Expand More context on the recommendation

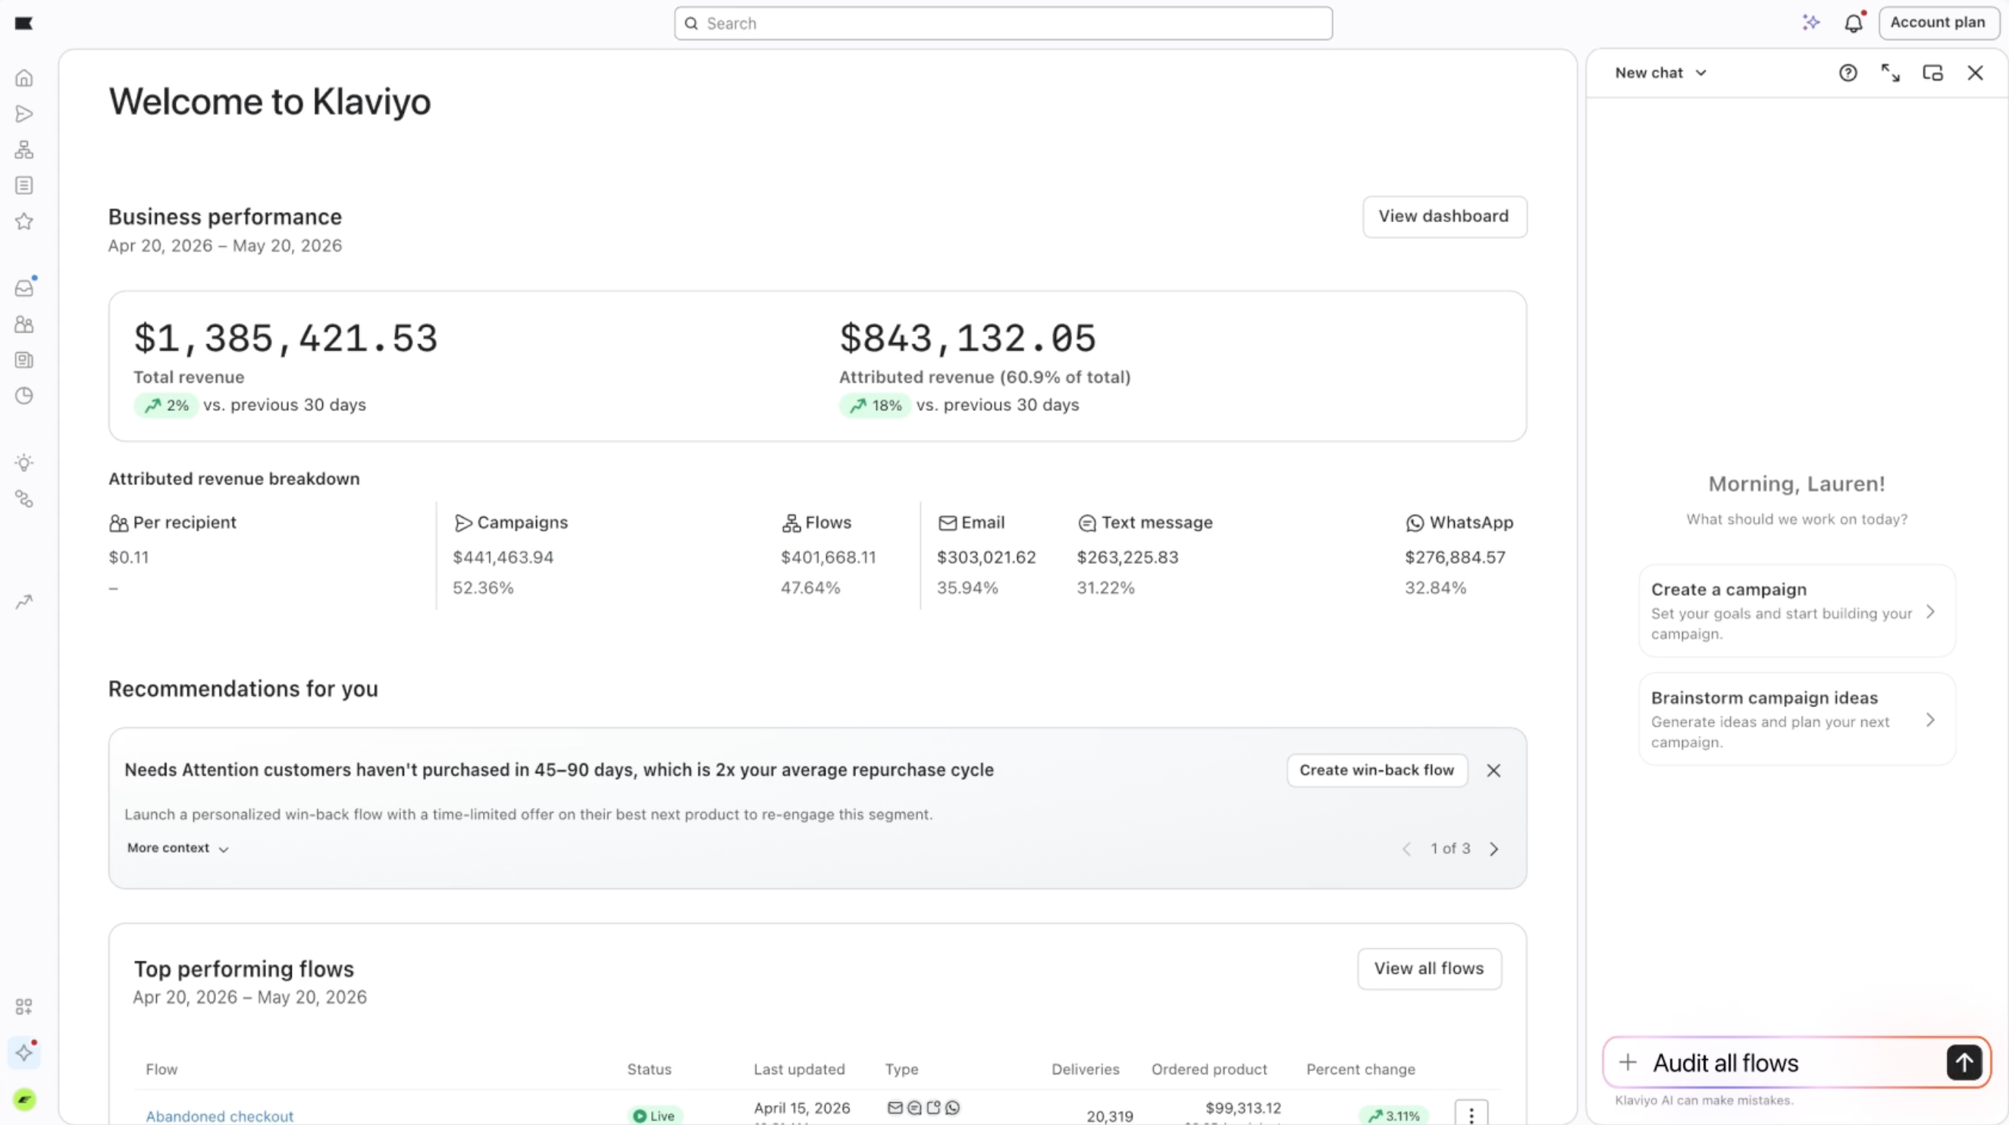pyautogui.click(x=178, y=848)
